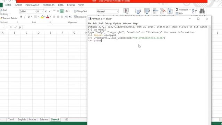Apply the red font color button
222x125 pixels.
(48, 17)
